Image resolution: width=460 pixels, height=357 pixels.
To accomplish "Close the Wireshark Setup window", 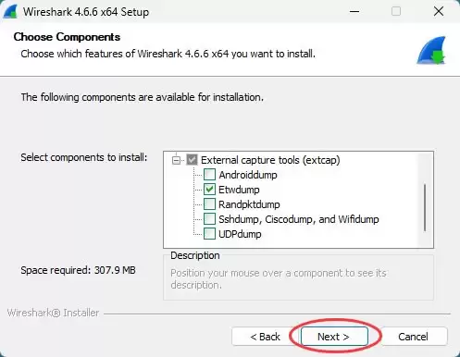I will tap(439, 12).
